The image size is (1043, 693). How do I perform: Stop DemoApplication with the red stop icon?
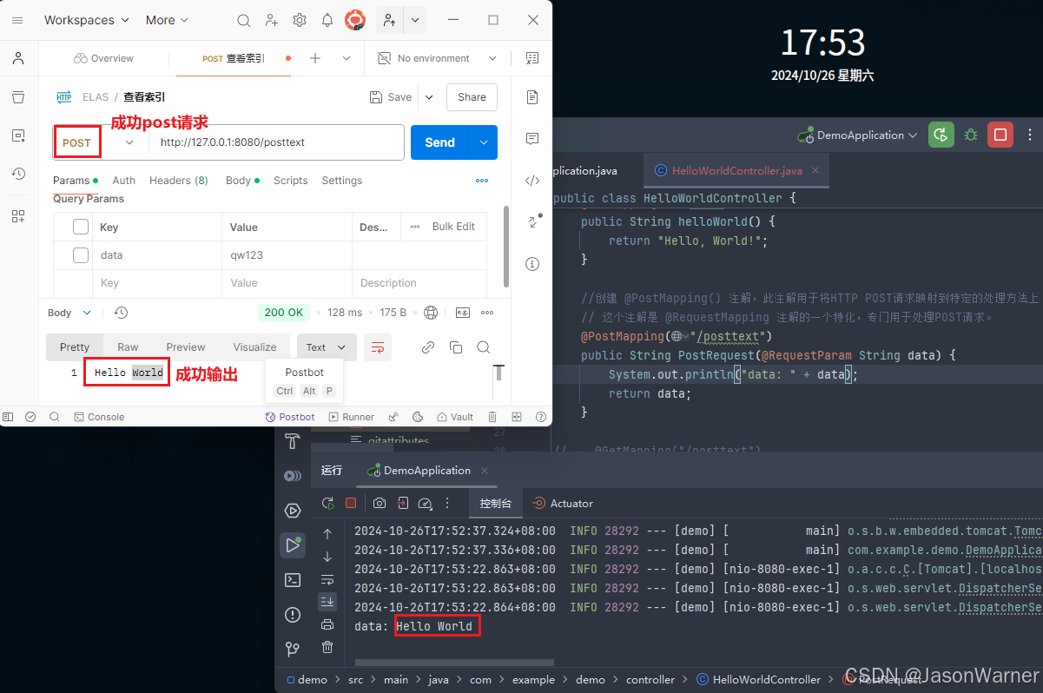(351, 503)
